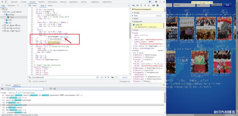Toggle regex in the find bar
238x116 pixels.
pos(116,77)
